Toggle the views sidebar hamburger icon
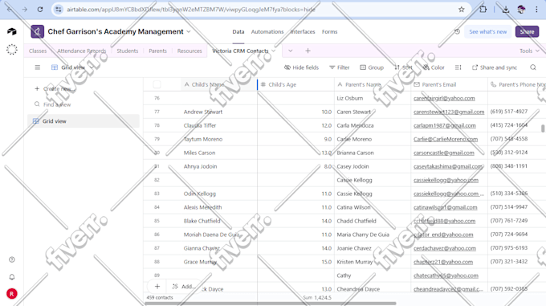 coord(38,67)
